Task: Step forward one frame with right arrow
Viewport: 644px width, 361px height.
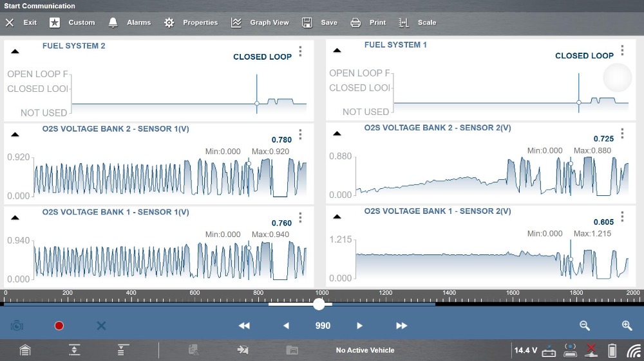Action: 360,326
